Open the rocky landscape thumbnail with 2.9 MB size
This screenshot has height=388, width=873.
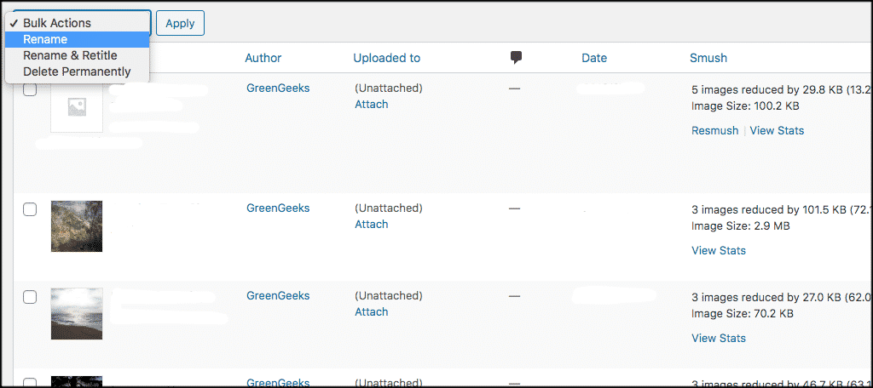coord(76,226)
